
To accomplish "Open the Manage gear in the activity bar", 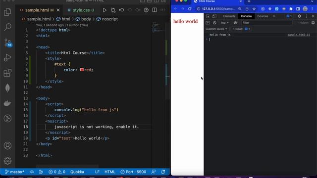I will point(7,161).
